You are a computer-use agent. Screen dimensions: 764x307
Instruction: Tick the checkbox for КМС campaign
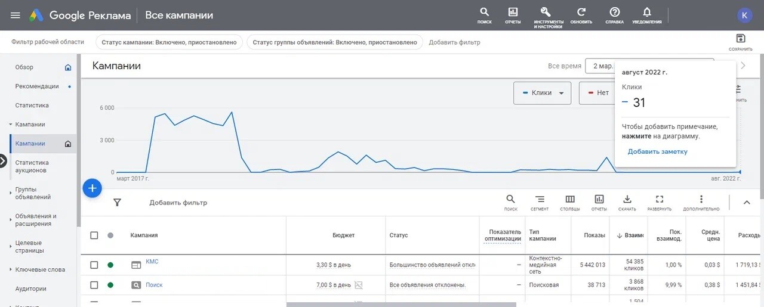pos(94,265)
